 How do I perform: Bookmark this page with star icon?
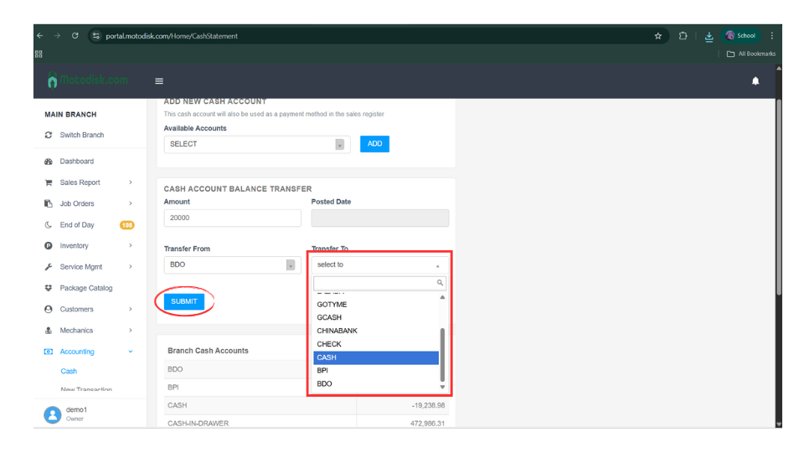[x=658, y=36]
